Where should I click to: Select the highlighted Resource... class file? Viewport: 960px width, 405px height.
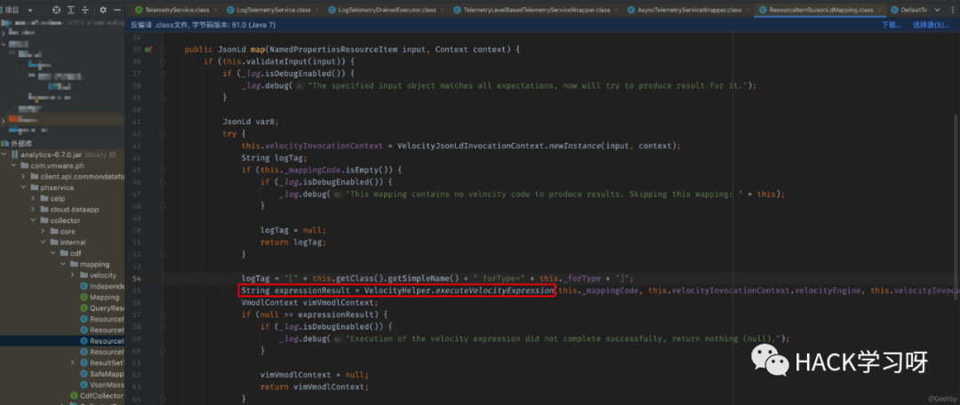click(x=107, y=341)
